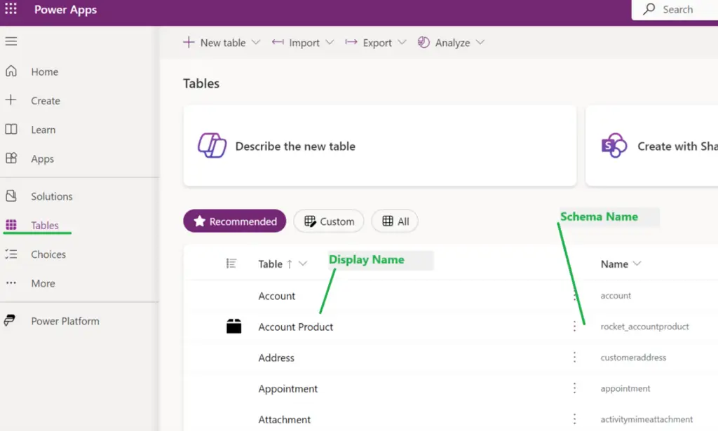Click the Power Platform icon in sidebar
The width and height of the screenshot is (718, 431).
tap(10, 320)
